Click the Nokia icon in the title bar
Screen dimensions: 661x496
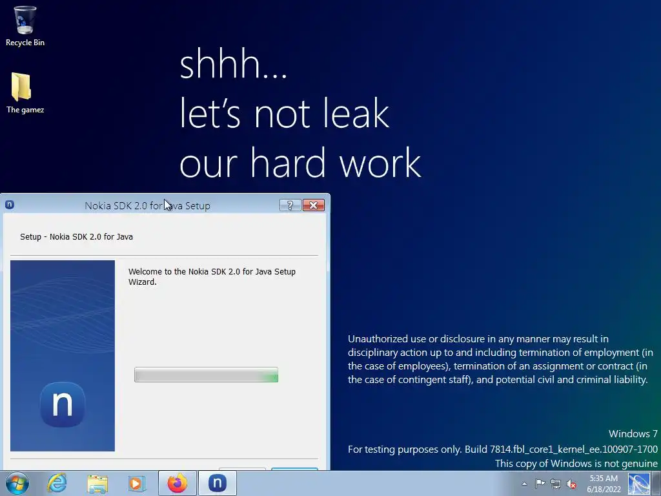coord(10,205)
